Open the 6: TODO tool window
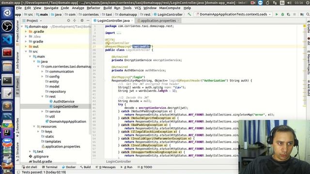The image size is (310, 174). pos(145,167)
